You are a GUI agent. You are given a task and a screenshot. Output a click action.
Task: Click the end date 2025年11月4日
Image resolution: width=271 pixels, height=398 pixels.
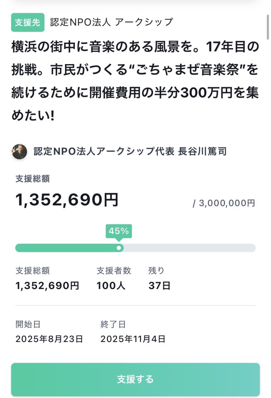133,339
